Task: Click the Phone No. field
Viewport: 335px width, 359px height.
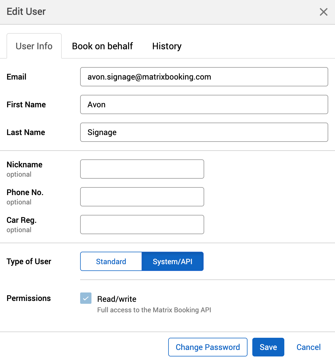Action: click(142, 197)
